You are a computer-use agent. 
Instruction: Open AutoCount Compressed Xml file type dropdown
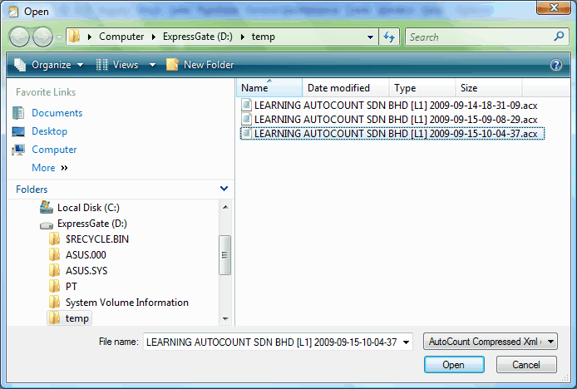[491, 342]
